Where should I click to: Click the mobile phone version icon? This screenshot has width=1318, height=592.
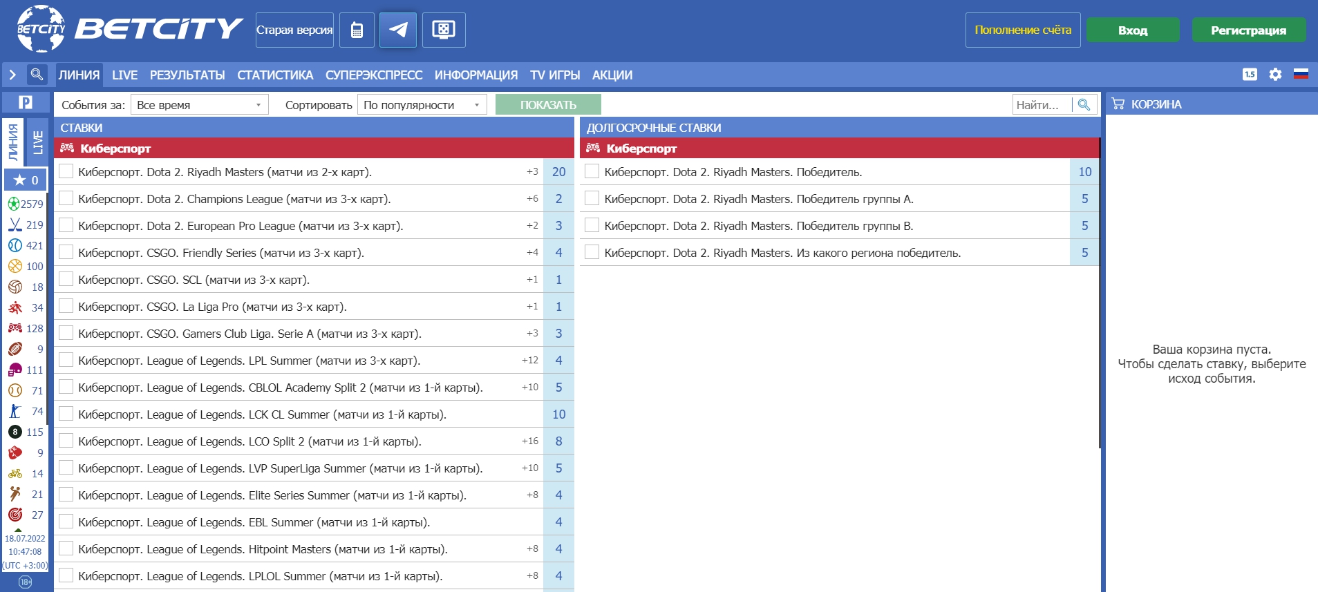pos(357,30)
